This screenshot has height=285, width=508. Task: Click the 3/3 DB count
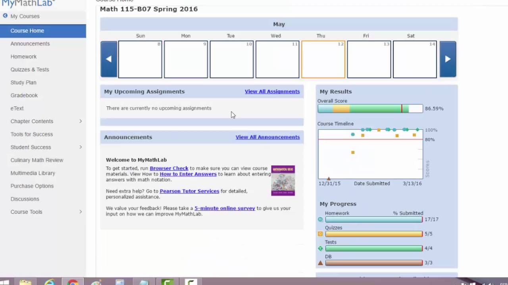[x=429, y=263]
